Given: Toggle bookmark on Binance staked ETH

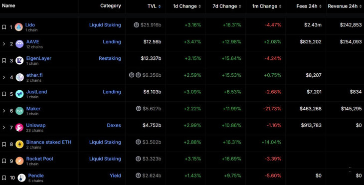Looking at the screenshot, I should point(4,145).
